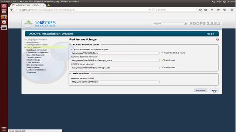Open a new tab with the plus icon

(x=49, y=5)
